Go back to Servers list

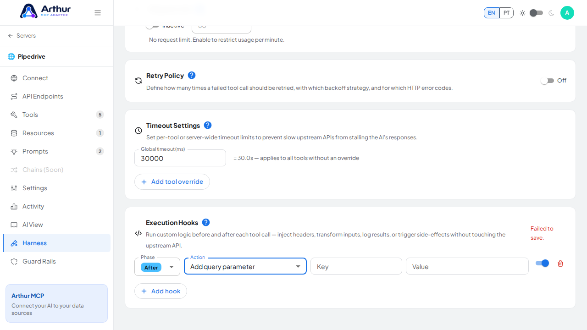pyautogui.click(x=22, y=36)
